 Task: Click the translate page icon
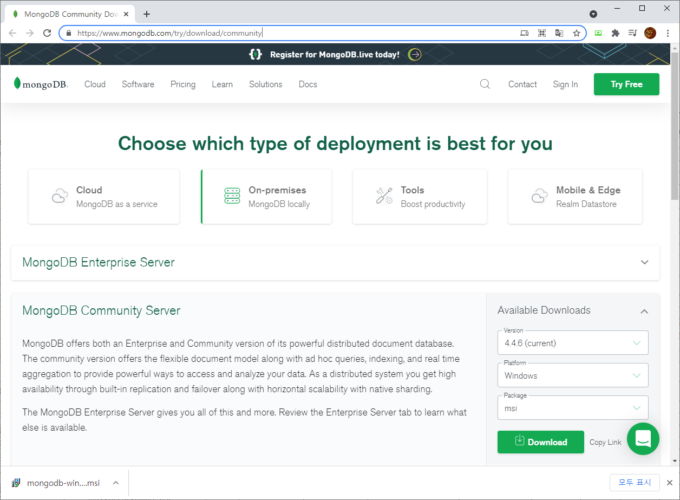point(559,33)
